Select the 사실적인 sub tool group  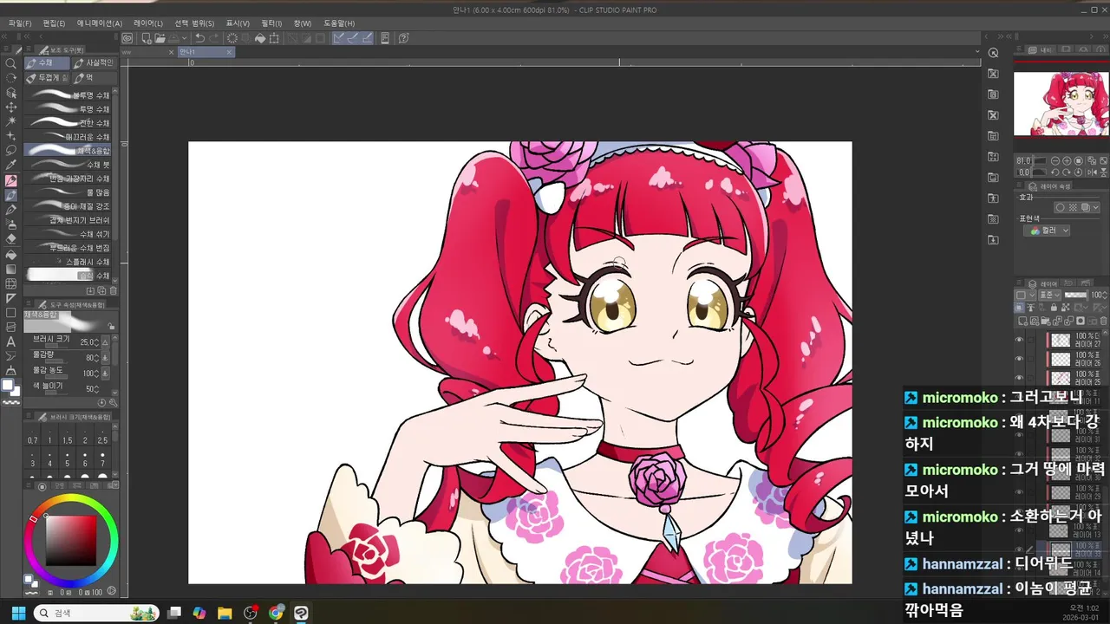[x=94, y=63]
